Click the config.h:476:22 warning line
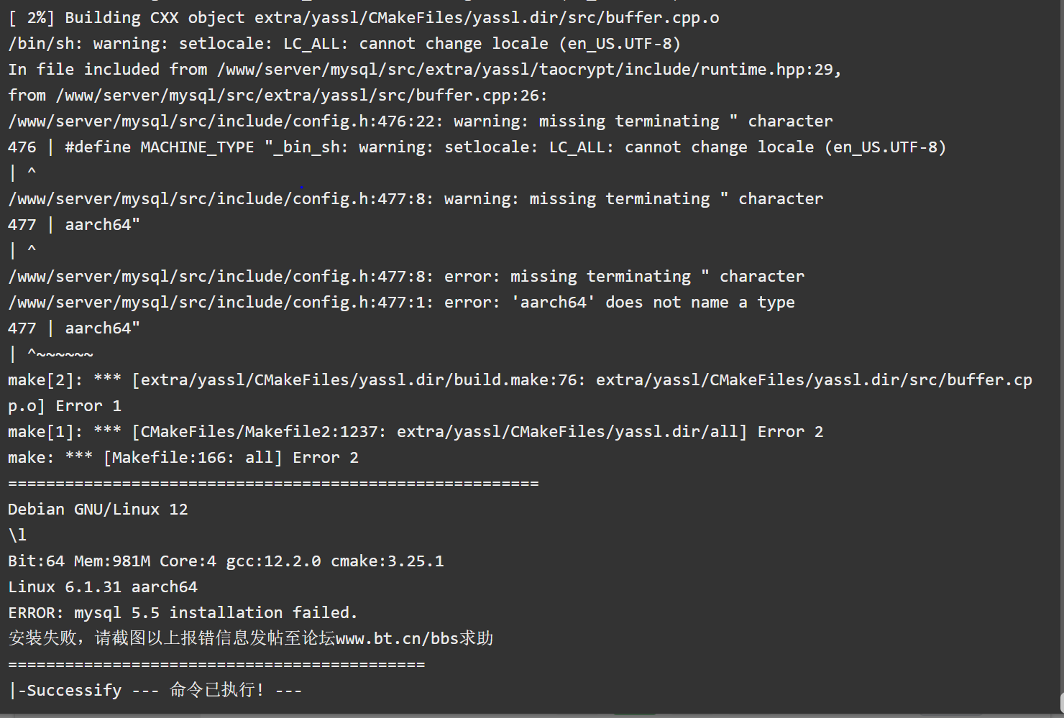Viewport: 1064px width, 718px height. (421, 121)
